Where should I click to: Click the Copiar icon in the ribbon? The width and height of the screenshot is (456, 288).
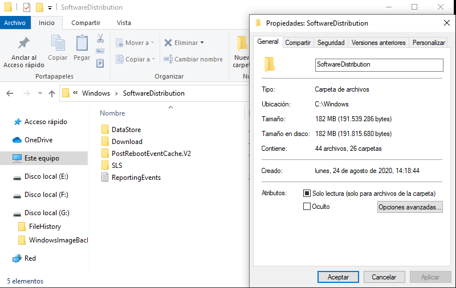tap(58, 43)
